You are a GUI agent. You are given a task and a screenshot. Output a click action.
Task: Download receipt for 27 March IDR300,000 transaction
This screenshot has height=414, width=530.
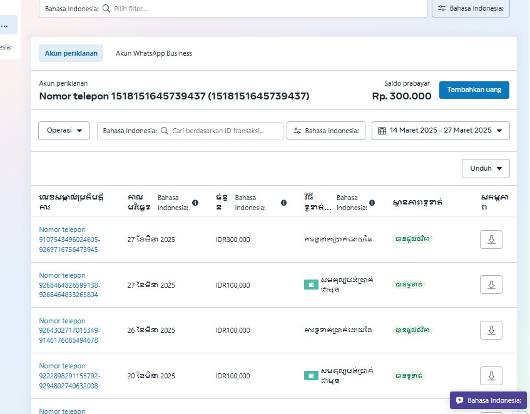491,240
